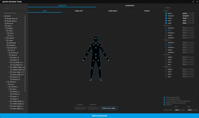The image size is (199, 118).
Task: Click the Mirrored object input field
Action: click(x=93, y=108)
